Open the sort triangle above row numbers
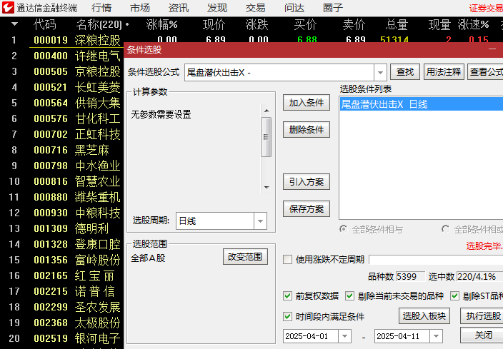The height and width of the screenshot is (349, 503). pyautogui.click(x=14, y=24)
